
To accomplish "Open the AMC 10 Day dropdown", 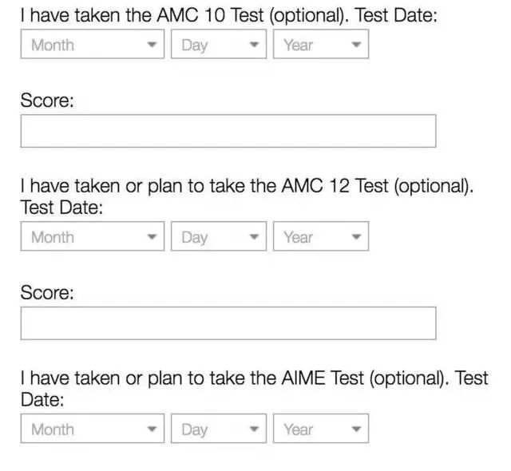I will pyautogui.click(x=218, y=45).
